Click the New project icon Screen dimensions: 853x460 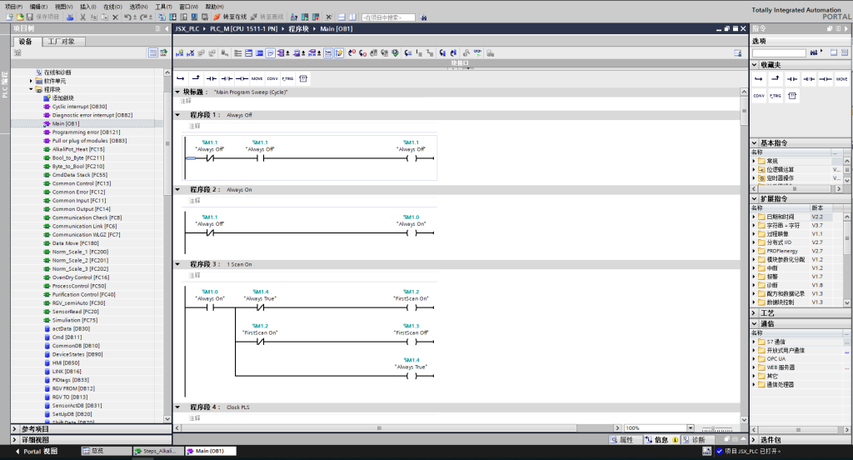9,17
